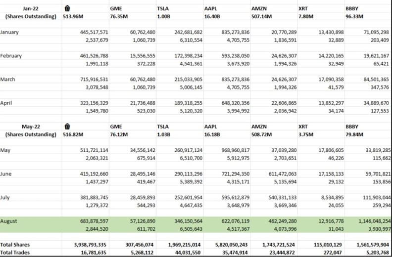Select the July row label
Viewport: 393px width, 257px height.
pyautogui.click(x=6, y=196)
